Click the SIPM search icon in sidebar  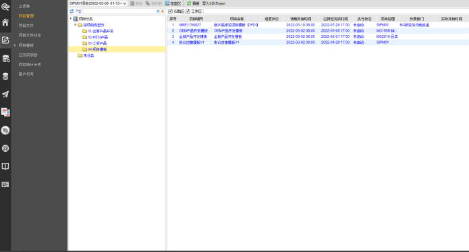coord(5,6)
